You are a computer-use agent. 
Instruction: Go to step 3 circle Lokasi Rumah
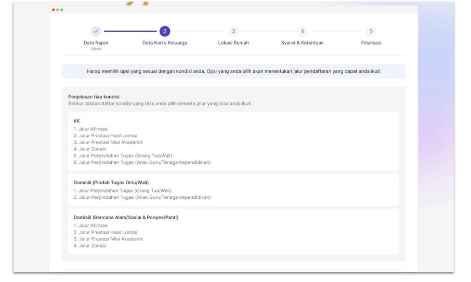coord(233,31)
